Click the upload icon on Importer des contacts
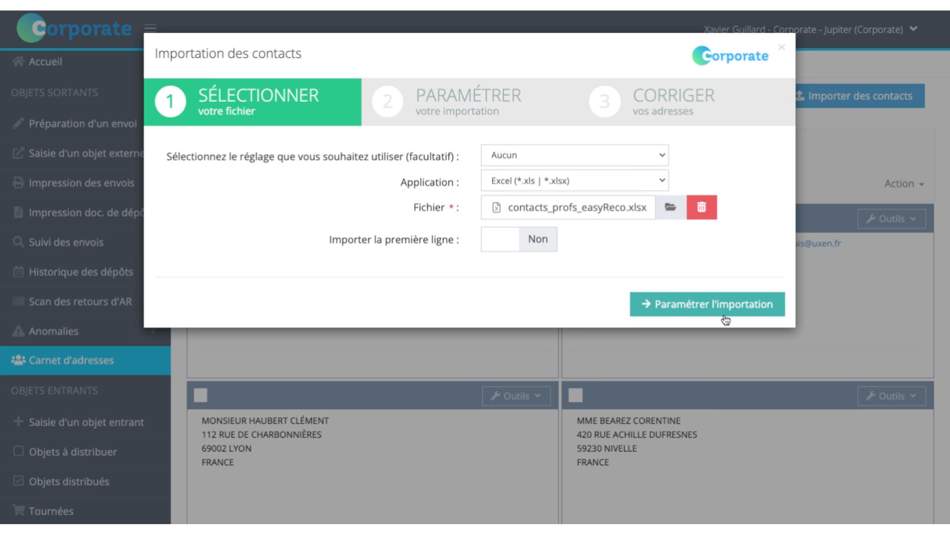This screenshot has height=534, width=950. 800,95
